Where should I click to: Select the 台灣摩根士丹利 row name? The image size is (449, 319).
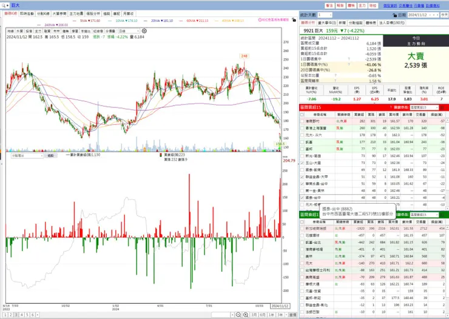tap(318, 270)
